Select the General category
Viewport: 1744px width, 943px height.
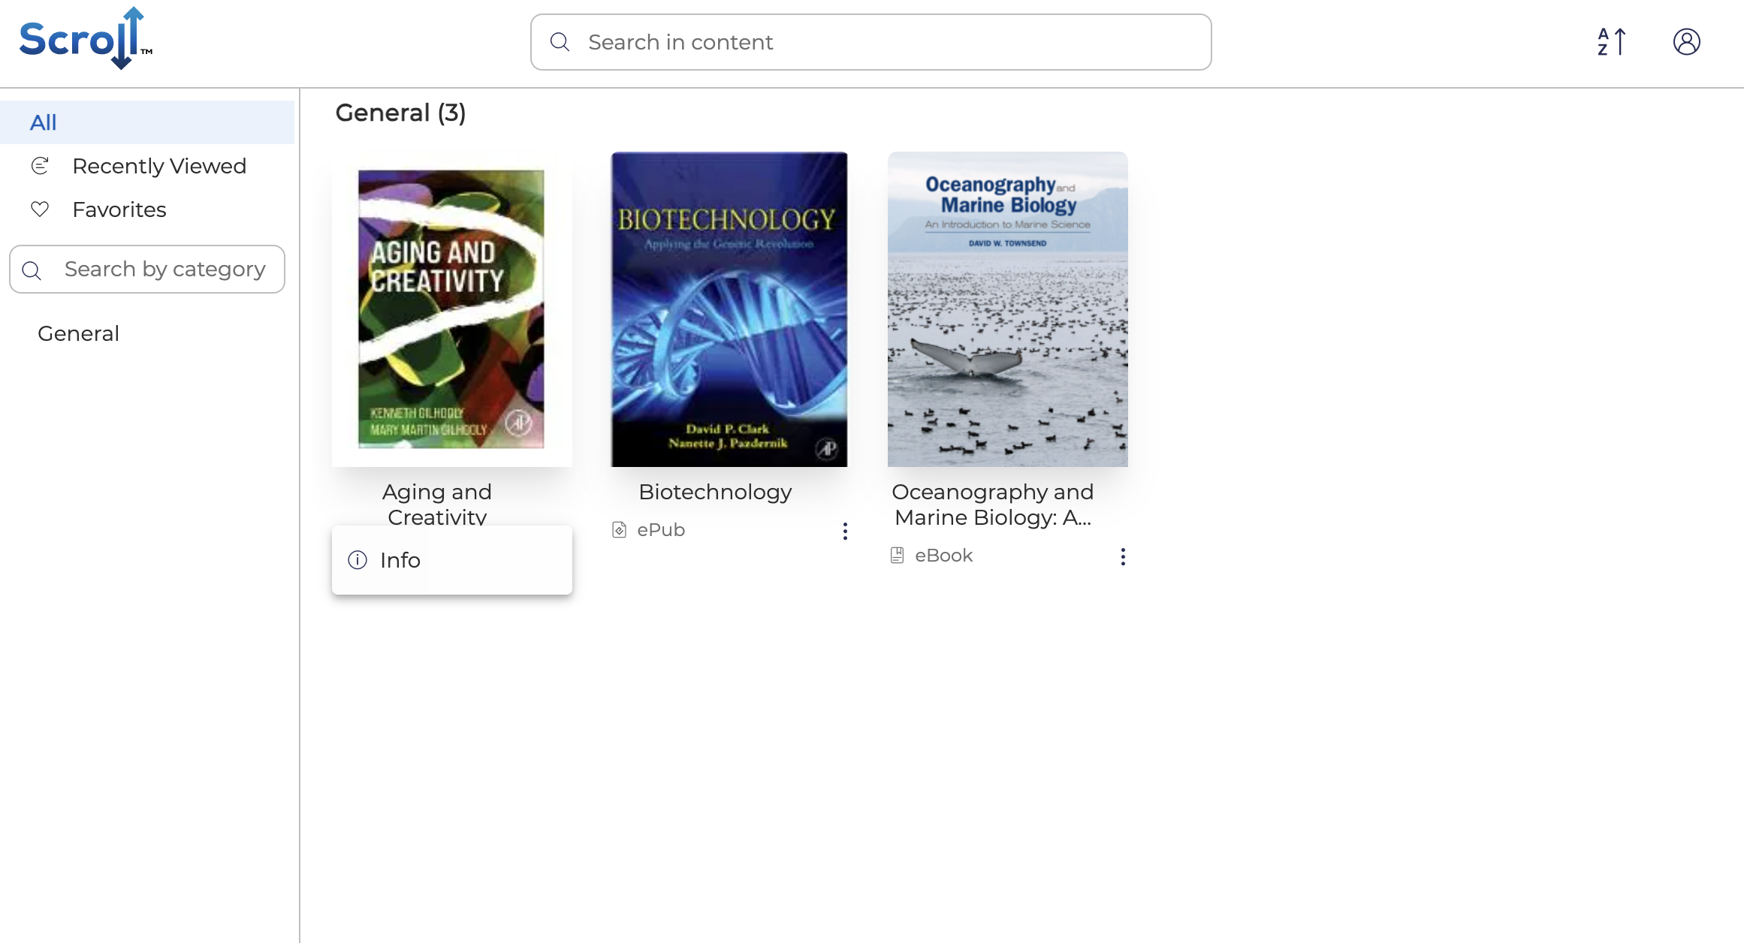tap(78, 333)
